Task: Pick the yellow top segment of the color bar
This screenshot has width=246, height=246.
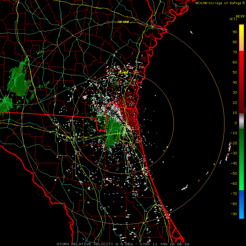Action: [241, 38]
